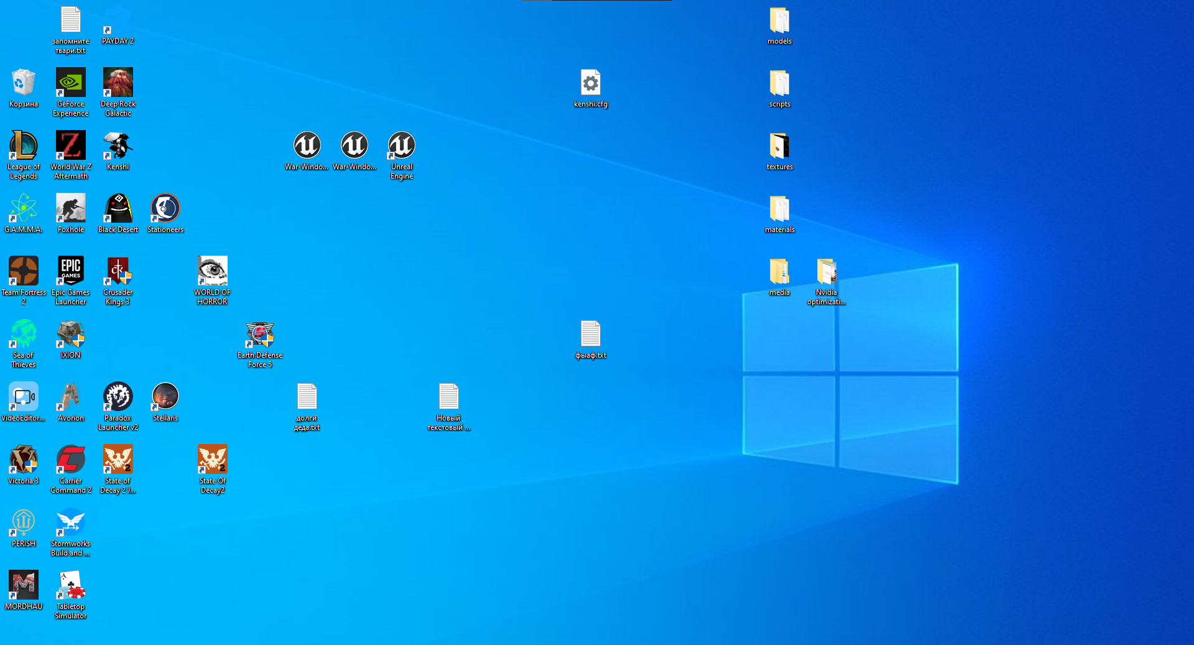1194x645 pixels.
Task: Select the left War-Windo... Unreal icon
Action: (x=307, y=151)
